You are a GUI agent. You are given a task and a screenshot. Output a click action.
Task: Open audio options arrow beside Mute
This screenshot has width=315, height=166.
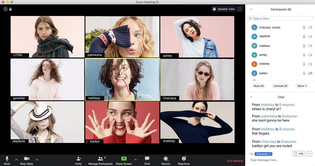pyautogui.click(x=16, y=159)
